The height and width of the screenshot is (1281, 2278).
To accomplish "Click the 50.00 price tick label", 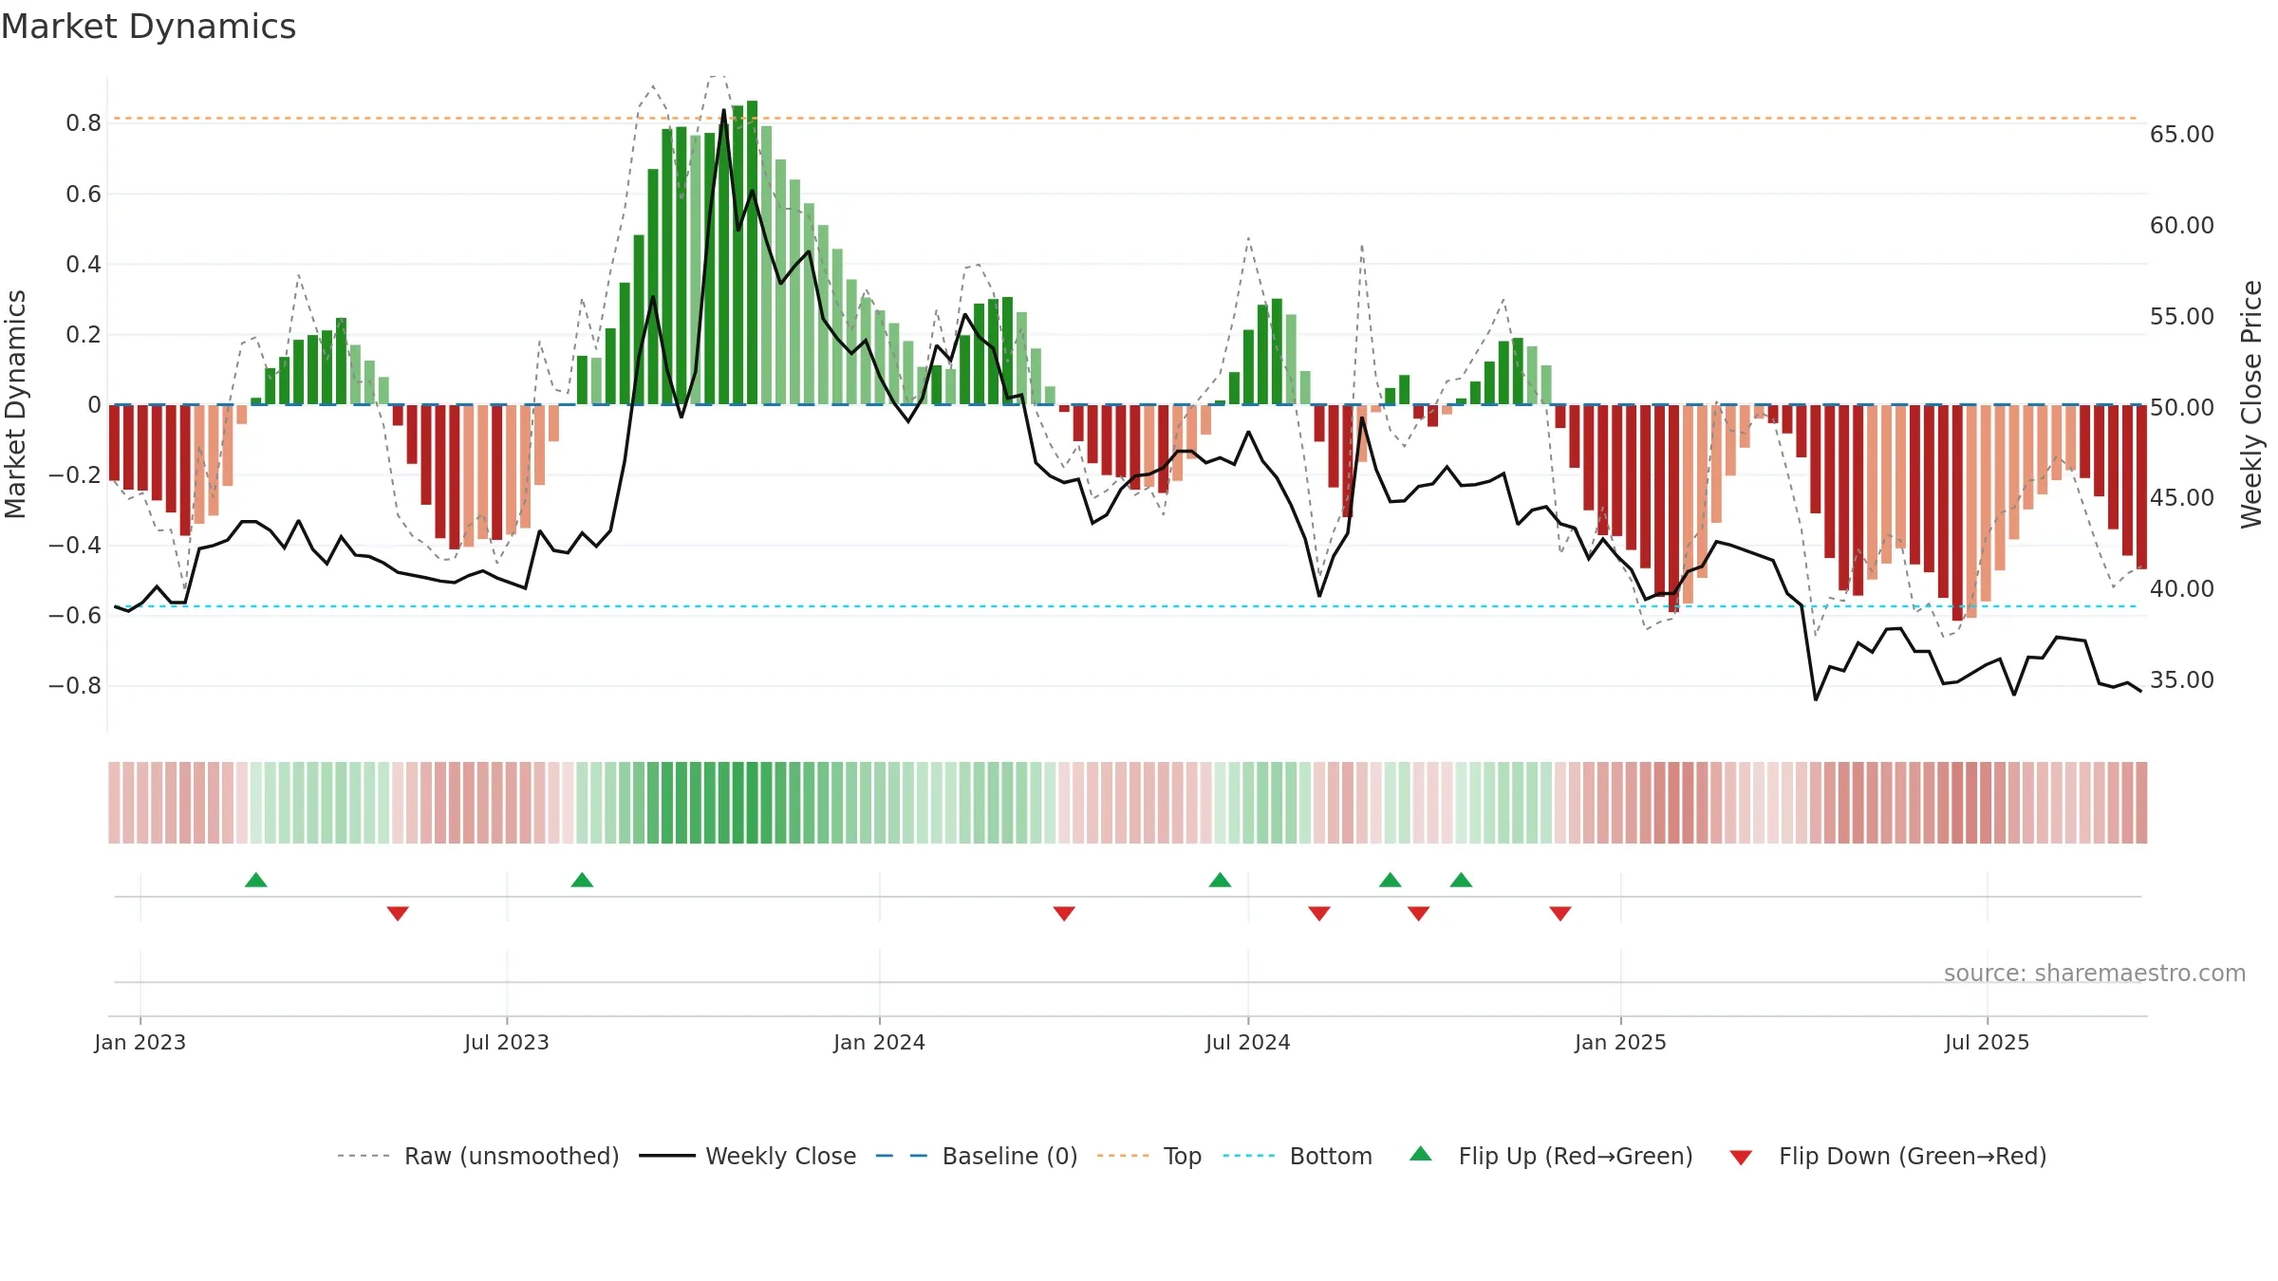I will [2182, 408].
